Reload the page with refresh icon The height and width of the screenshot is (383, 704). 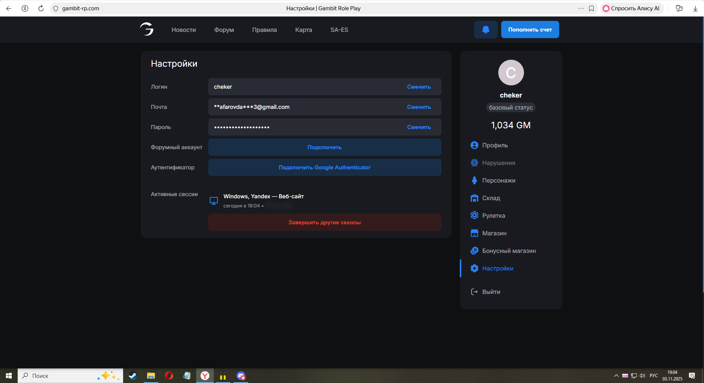point(41,8)
